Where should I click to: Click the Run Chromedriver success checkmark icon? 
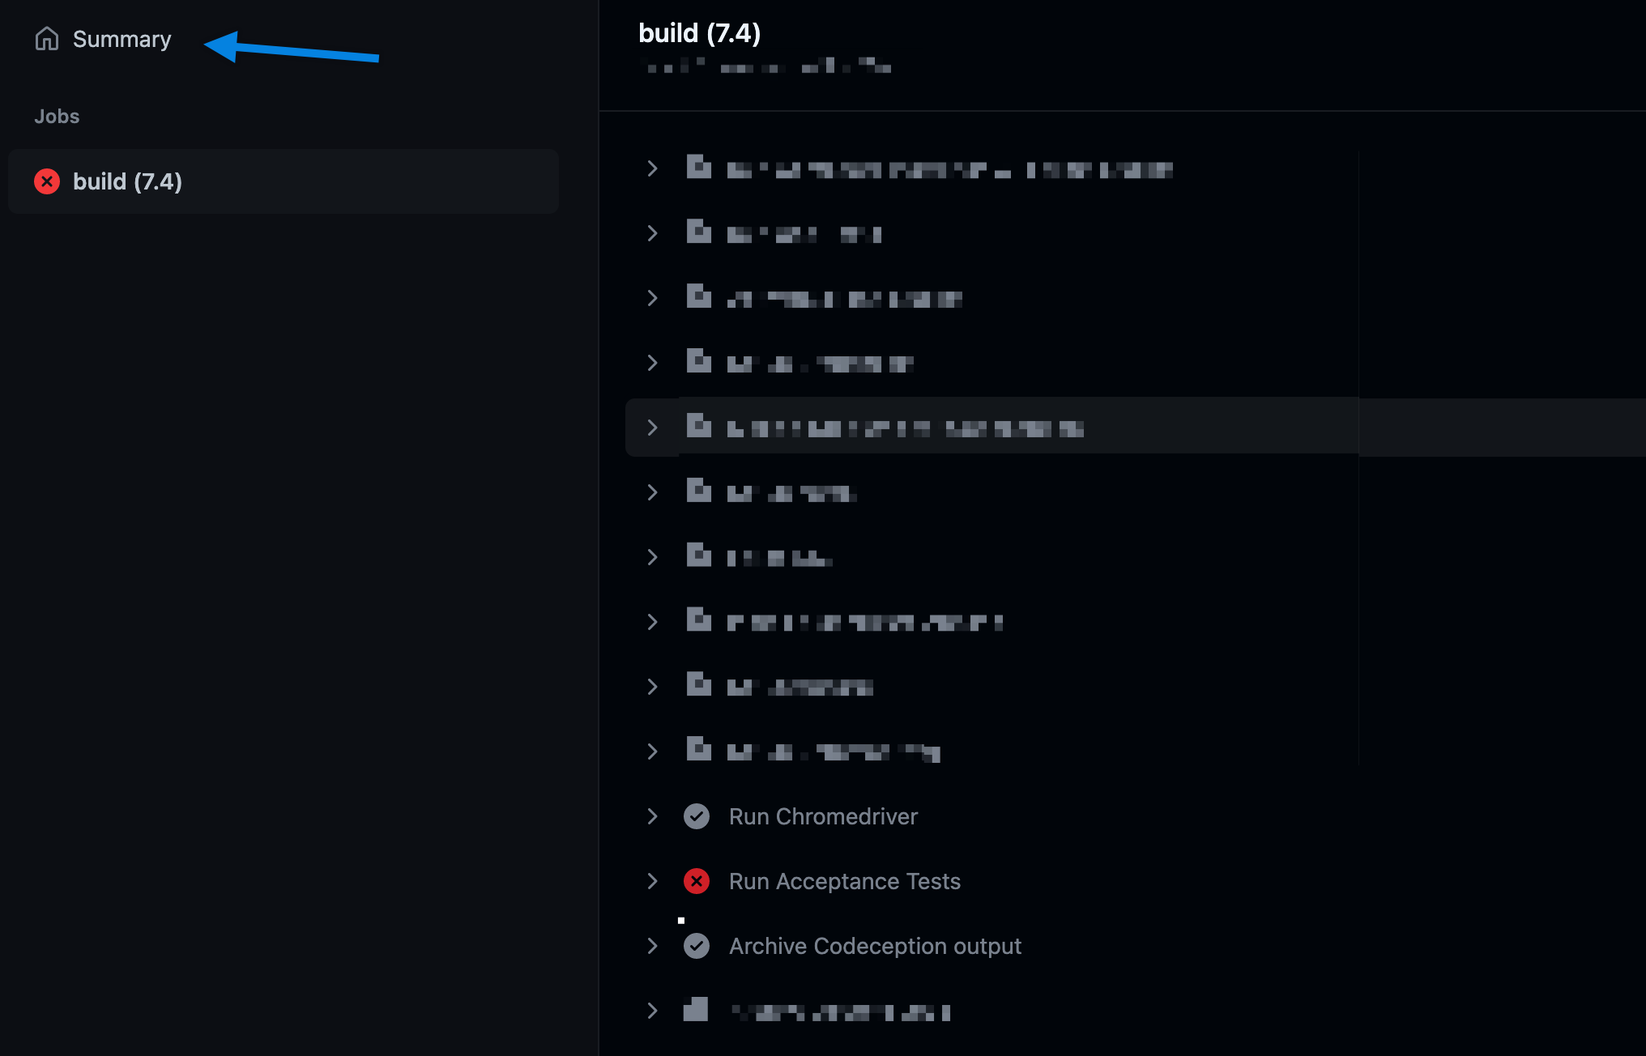[697, 816]
